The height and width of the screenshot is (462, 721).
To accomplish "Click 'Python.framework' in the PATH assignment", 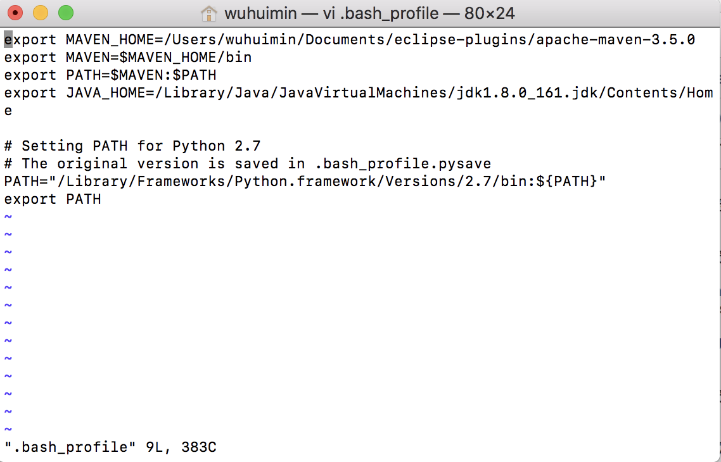I will pos(306,182).
